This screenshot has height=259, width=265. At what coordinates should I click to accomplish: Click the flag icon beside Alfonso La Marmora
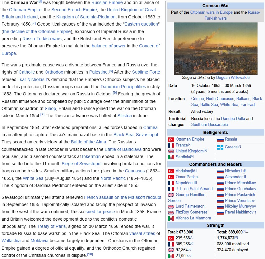pyautogui.click(x=171, y=218)
